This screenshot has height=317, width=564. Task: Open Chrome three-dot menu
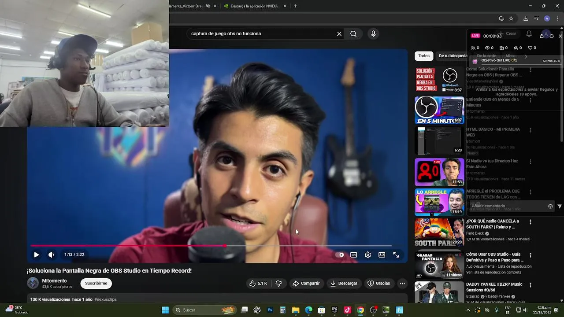[x=557, y=18]
